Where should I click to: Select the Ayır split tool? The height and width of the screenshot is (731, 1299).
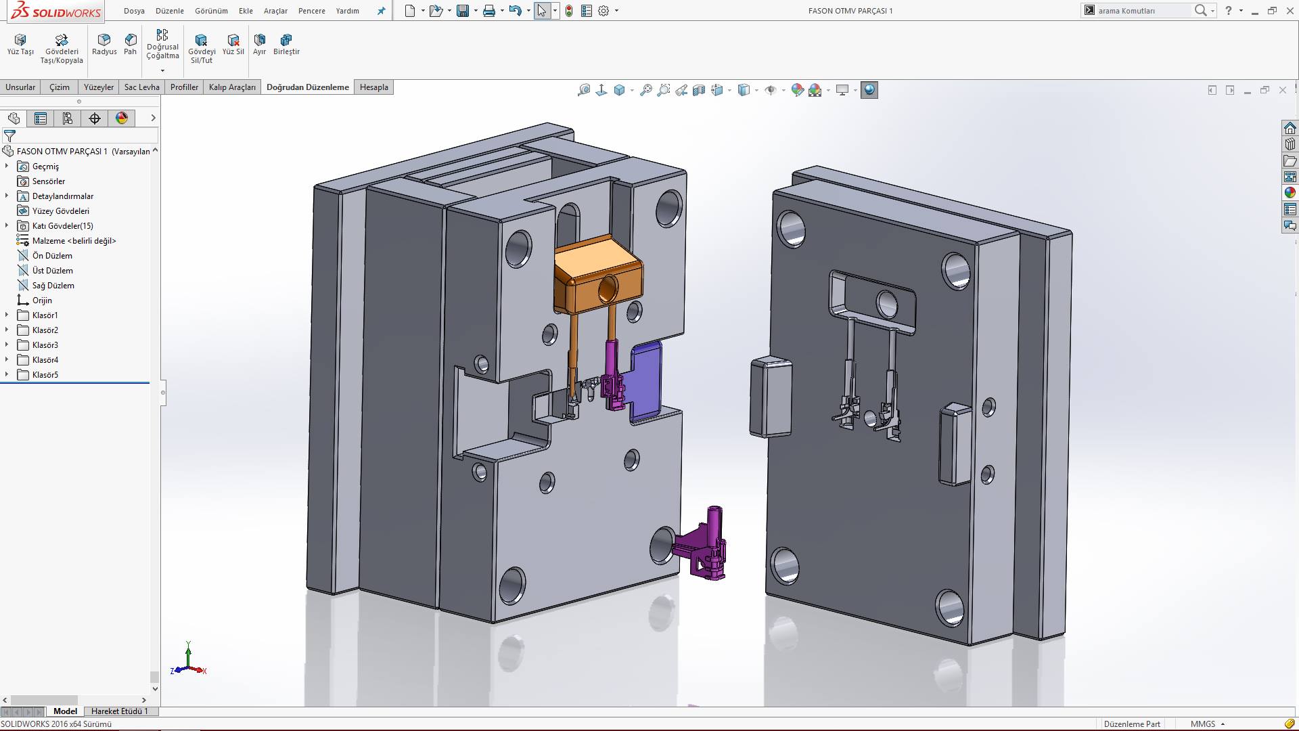260,45
